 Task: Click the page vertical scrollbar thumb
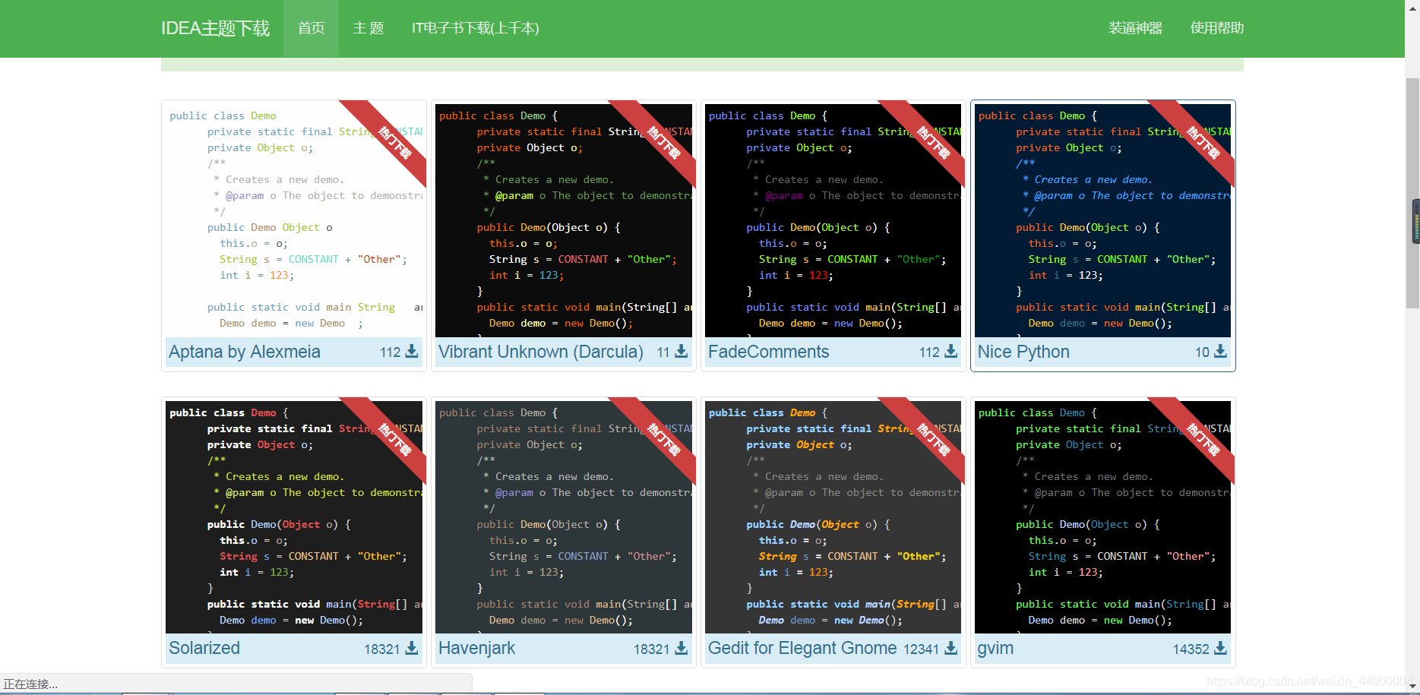pos(1412,194)
